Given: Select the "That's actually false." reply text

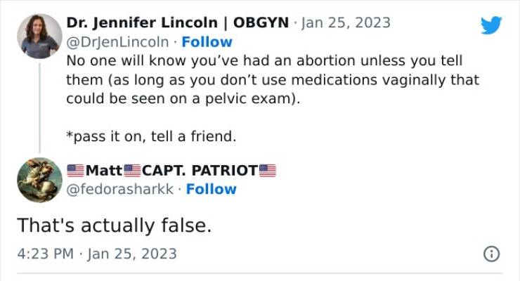Looking at the screenshot, I should pyautogui.click(x=113, y=225).
